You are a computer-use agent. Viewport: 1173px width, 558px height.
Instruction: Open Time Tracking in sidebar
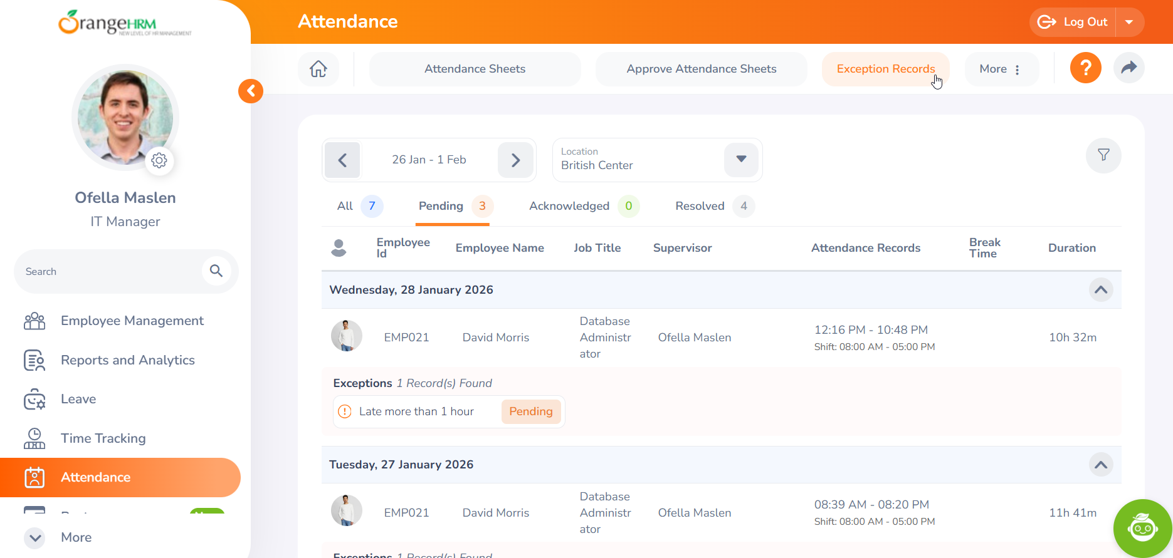(x=103, y=438)
